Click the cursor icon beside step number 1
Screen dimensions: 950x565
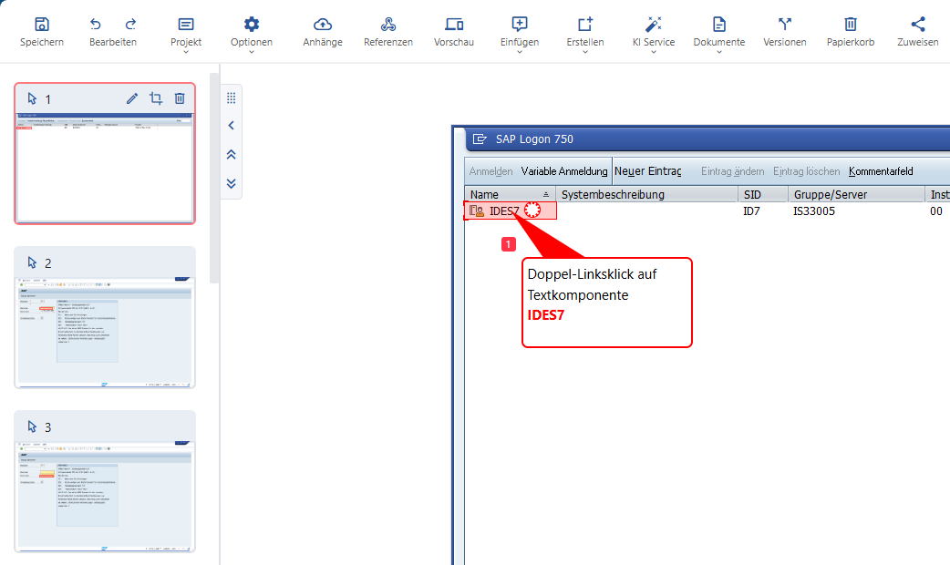click(x=32, y=98)
